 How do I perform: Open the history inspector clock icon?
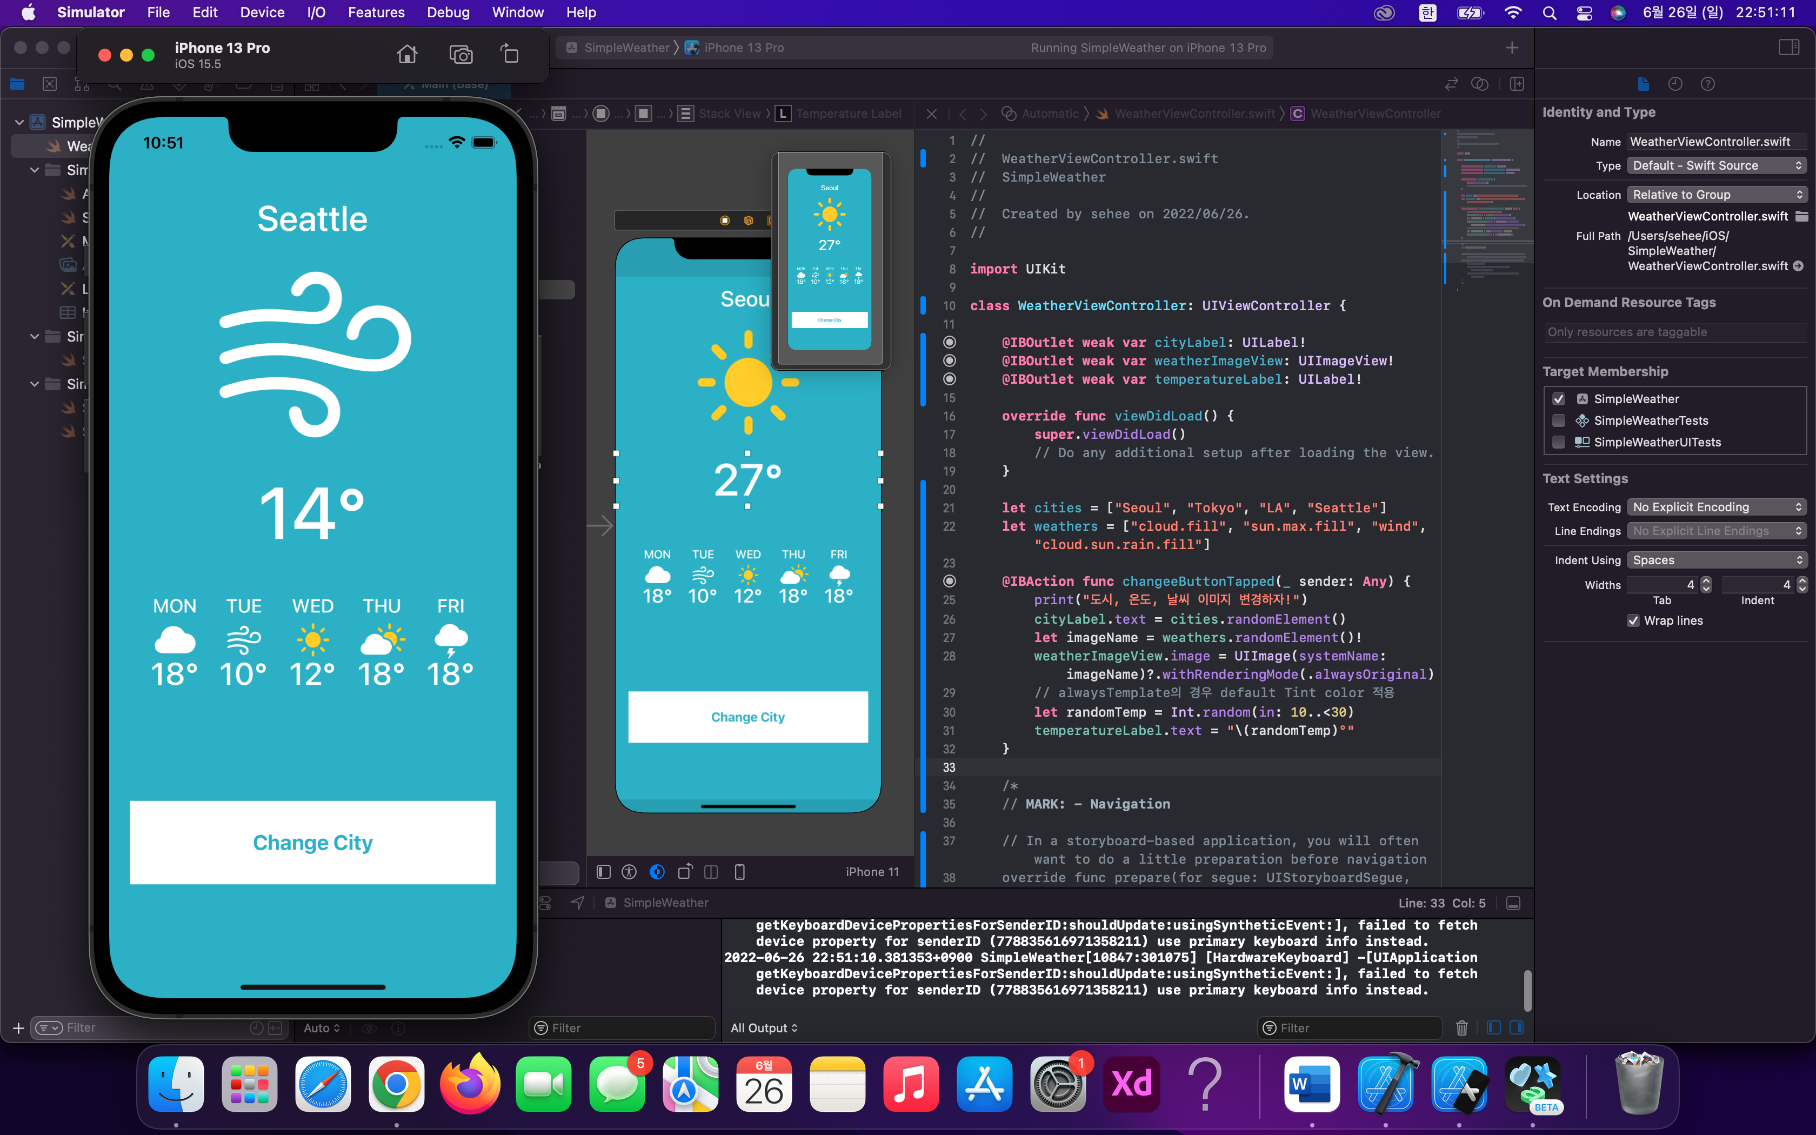(x=1675, y=84)
